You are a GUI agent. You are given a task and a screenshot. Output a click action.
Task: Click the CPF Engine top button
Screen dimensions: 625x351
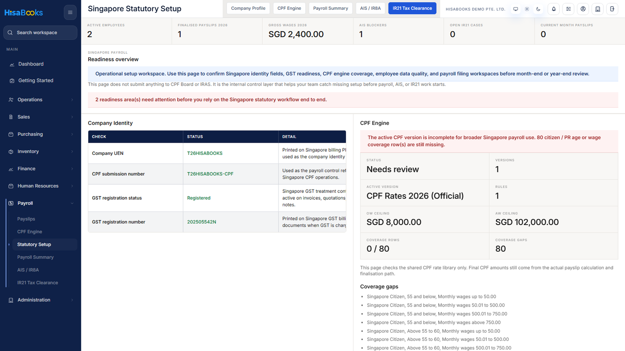[x=289, y=8]
